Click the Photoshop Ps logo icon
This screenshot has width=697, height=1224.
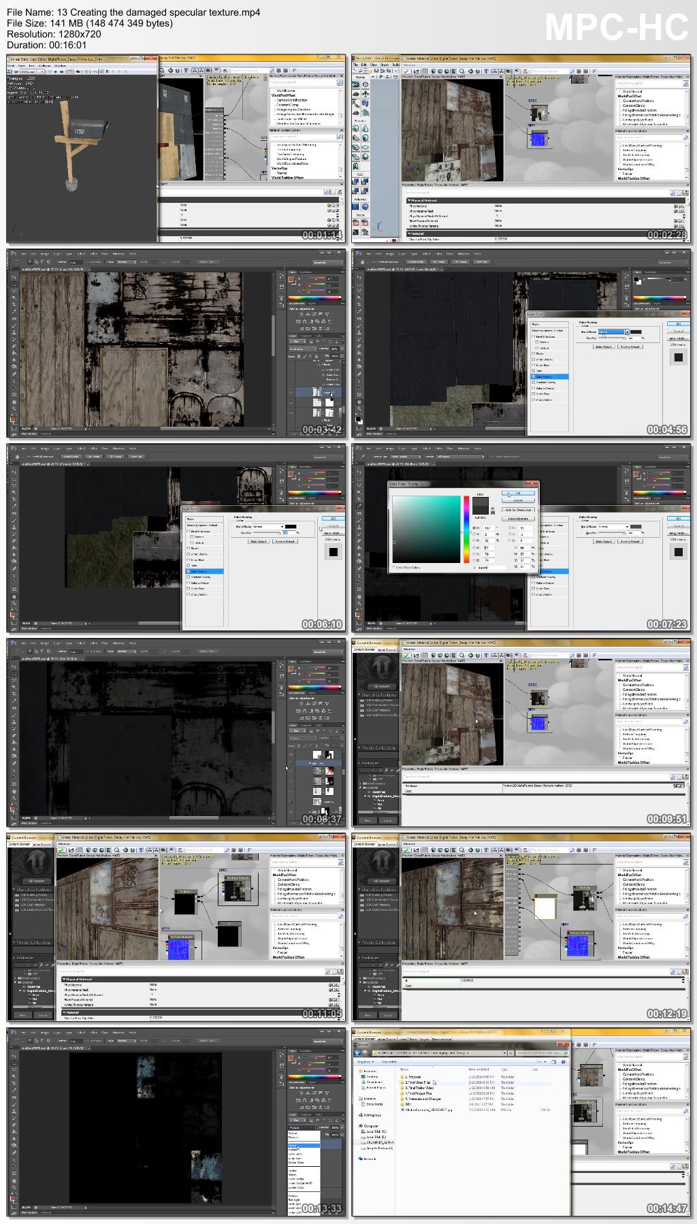pyautogui.click(x=14, y=253)
